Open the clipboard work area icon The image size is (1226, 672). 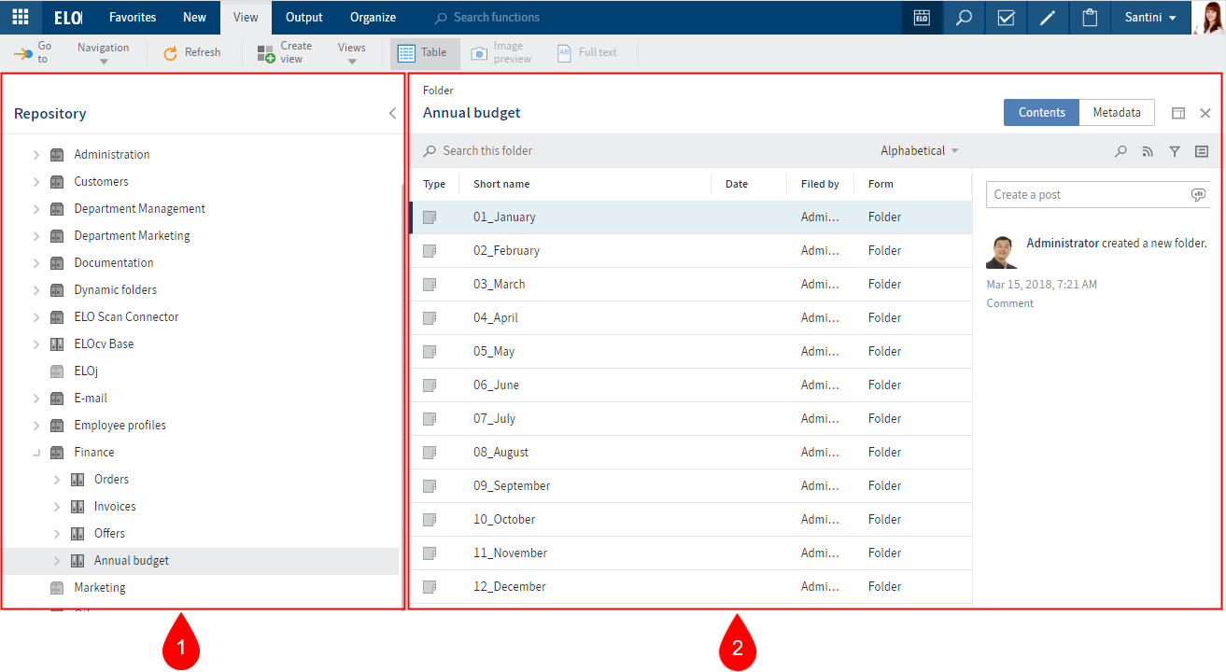pos(1089,18)
